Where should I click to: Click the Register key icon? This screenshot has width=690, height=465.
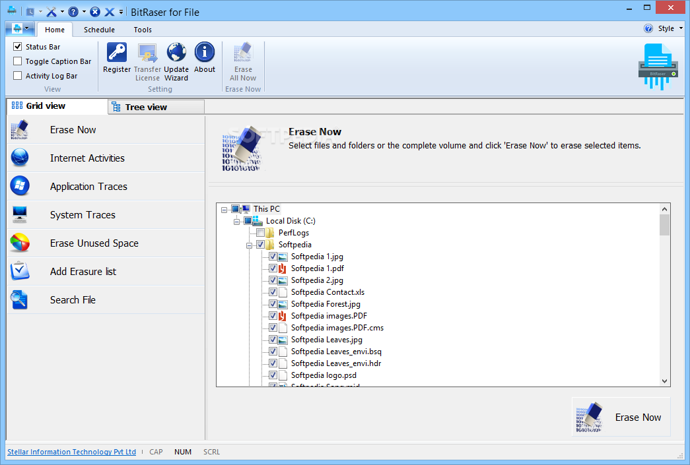(x=117, y=53)
